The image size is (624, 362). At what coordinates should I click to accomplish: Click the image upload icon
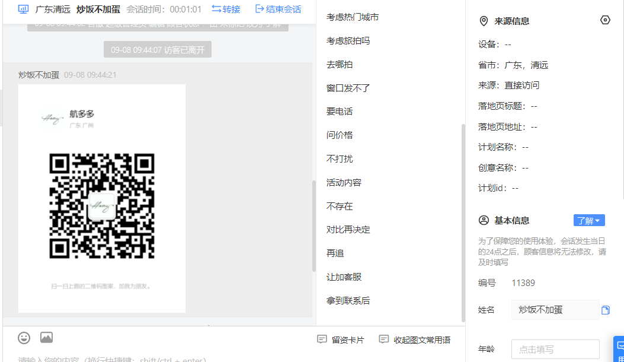[47, 338]
